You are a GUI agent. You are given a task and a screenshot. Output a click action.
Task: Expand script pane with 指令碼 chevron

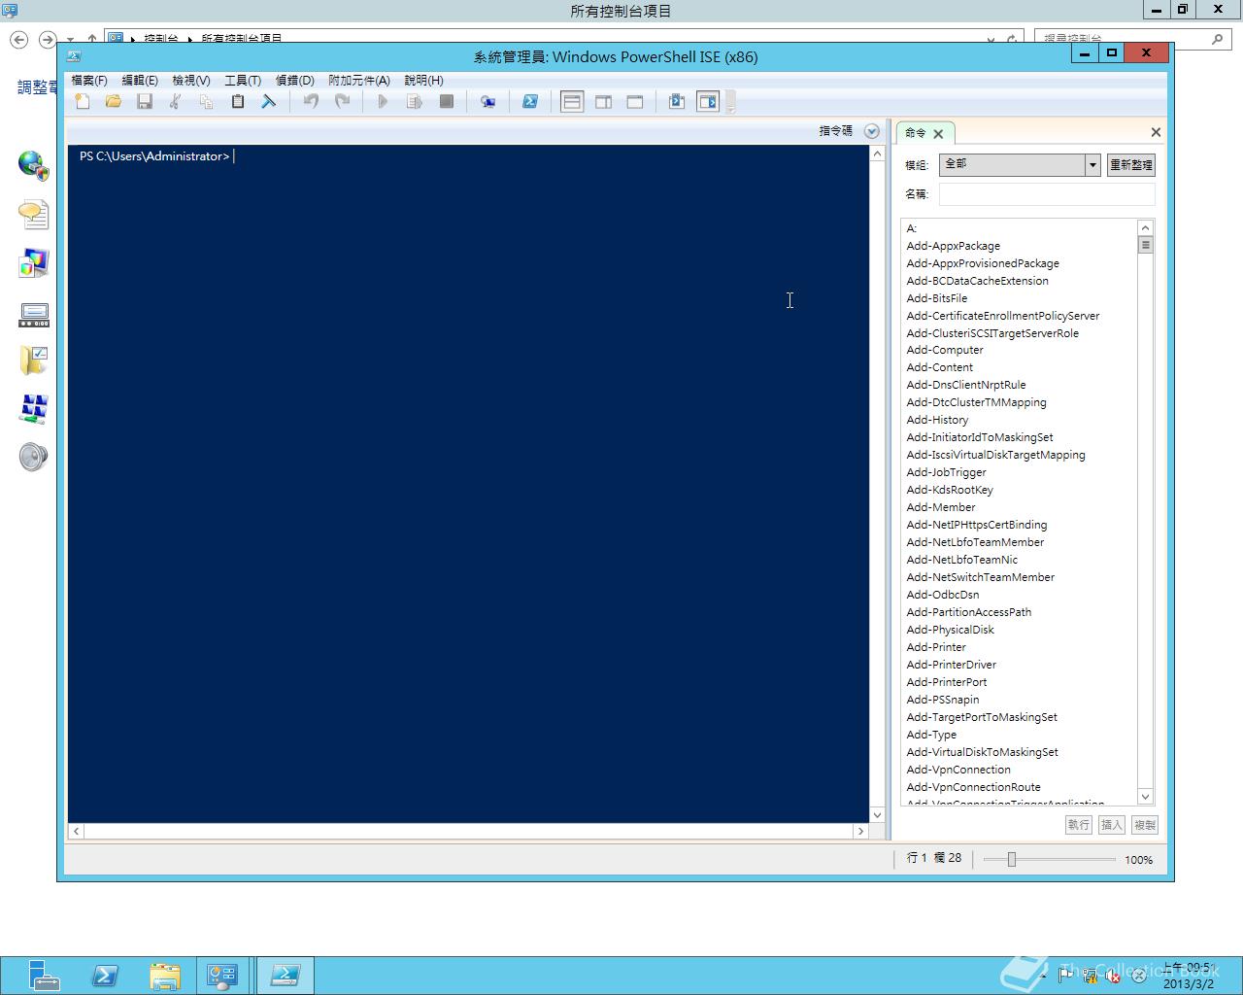tap(871, 131)
